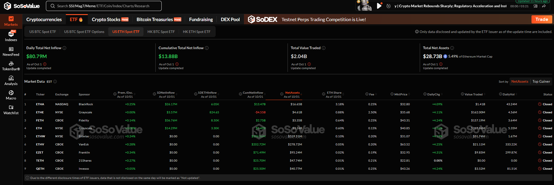Viewport: 554px width, 185px height.
Task: Play the crypto market news audio
Action: point(379,6)
